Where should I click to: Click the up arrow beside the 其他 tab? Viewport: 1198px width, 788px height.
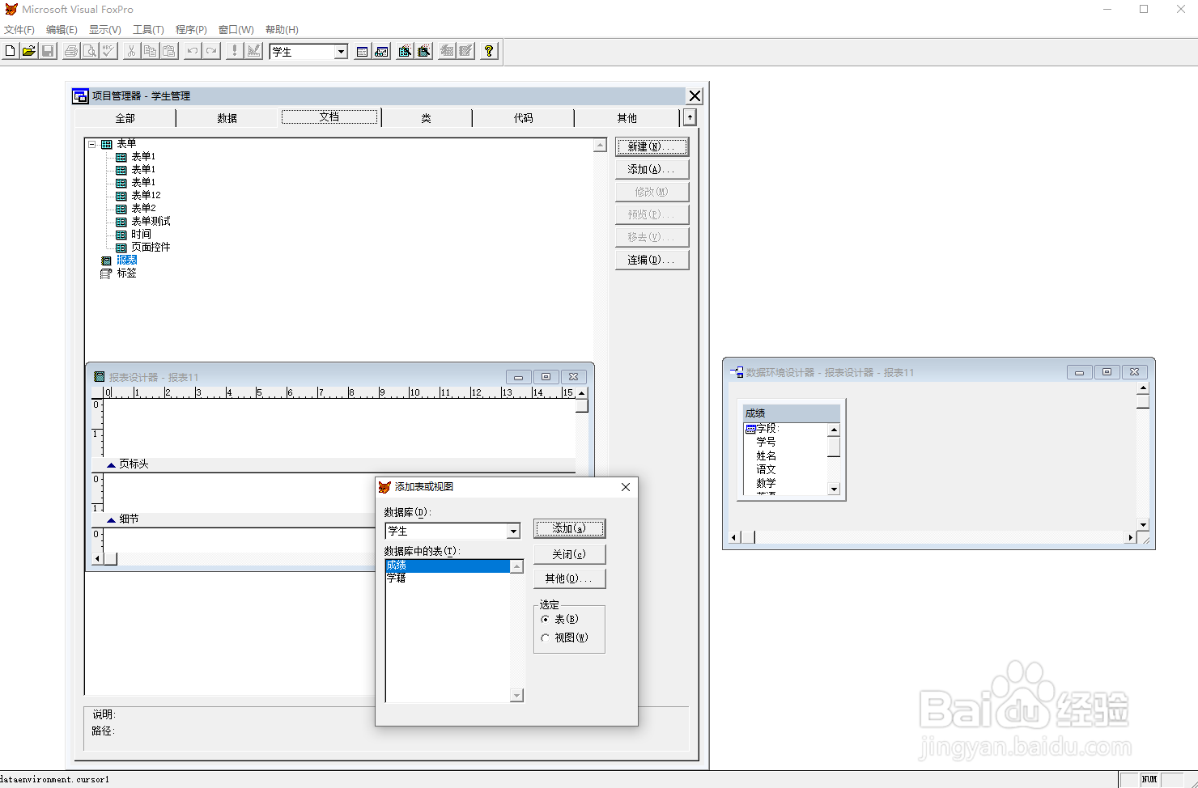[690, 117]
